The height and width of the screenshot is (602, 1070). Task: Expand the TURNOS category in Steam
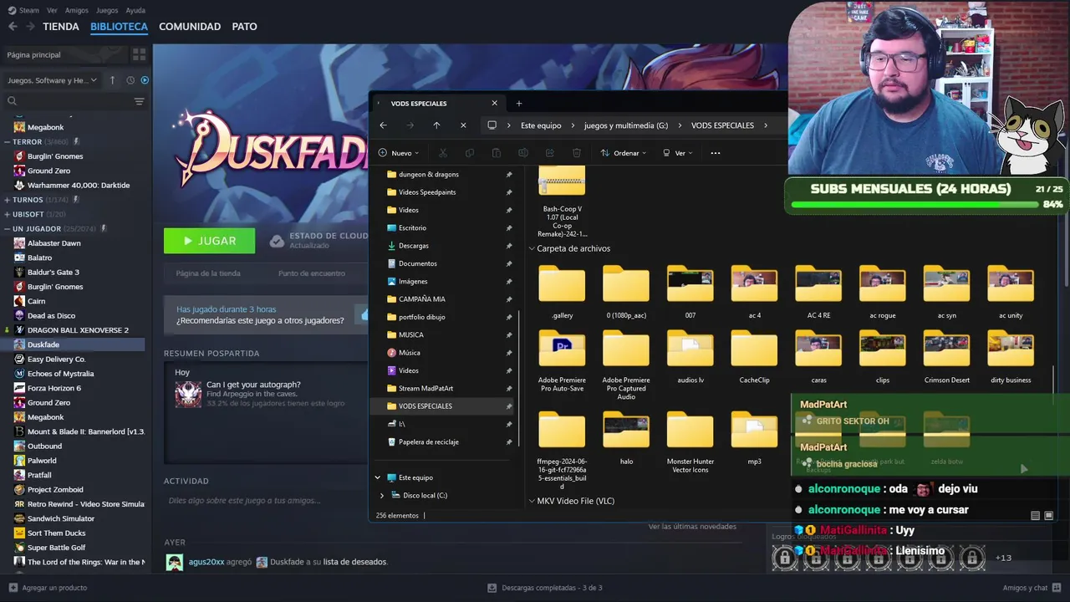coord(7,200)
